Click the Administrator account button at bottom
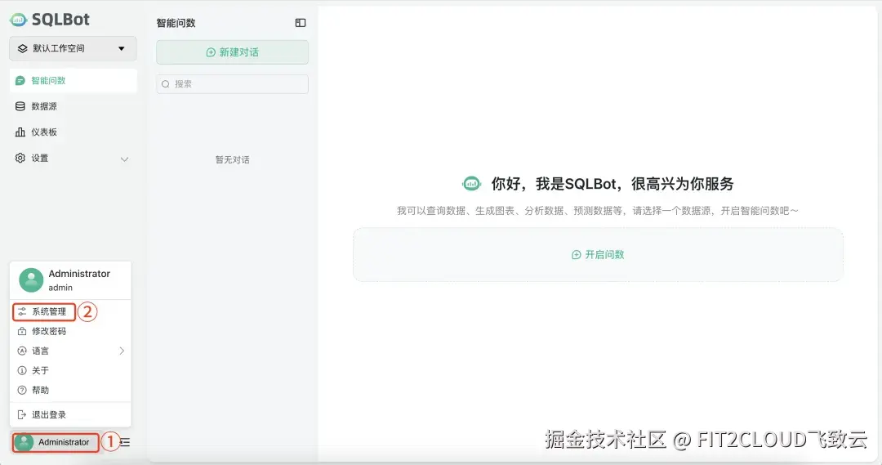882x465 pixels. (x=56, y=442)
